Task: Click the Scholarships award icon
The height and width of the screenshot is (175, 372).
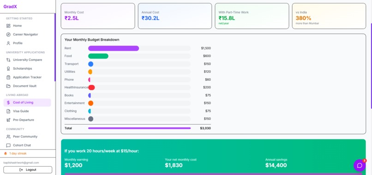Action: [8, 69]
